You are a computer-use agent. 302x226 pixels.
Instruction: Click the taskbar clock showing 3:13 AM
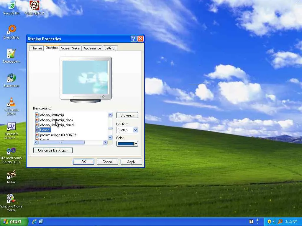pos(291,222)
